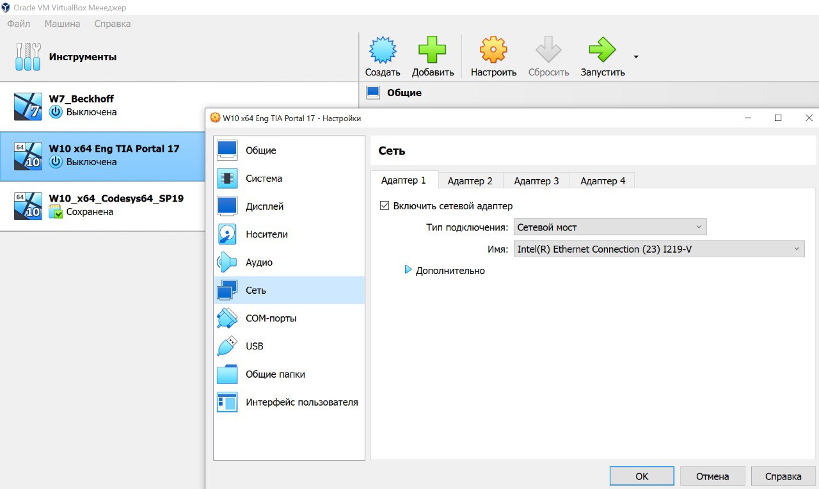Screen dimensions: 819x489
Task: Select Сеть network settings category
Action: 289,290
